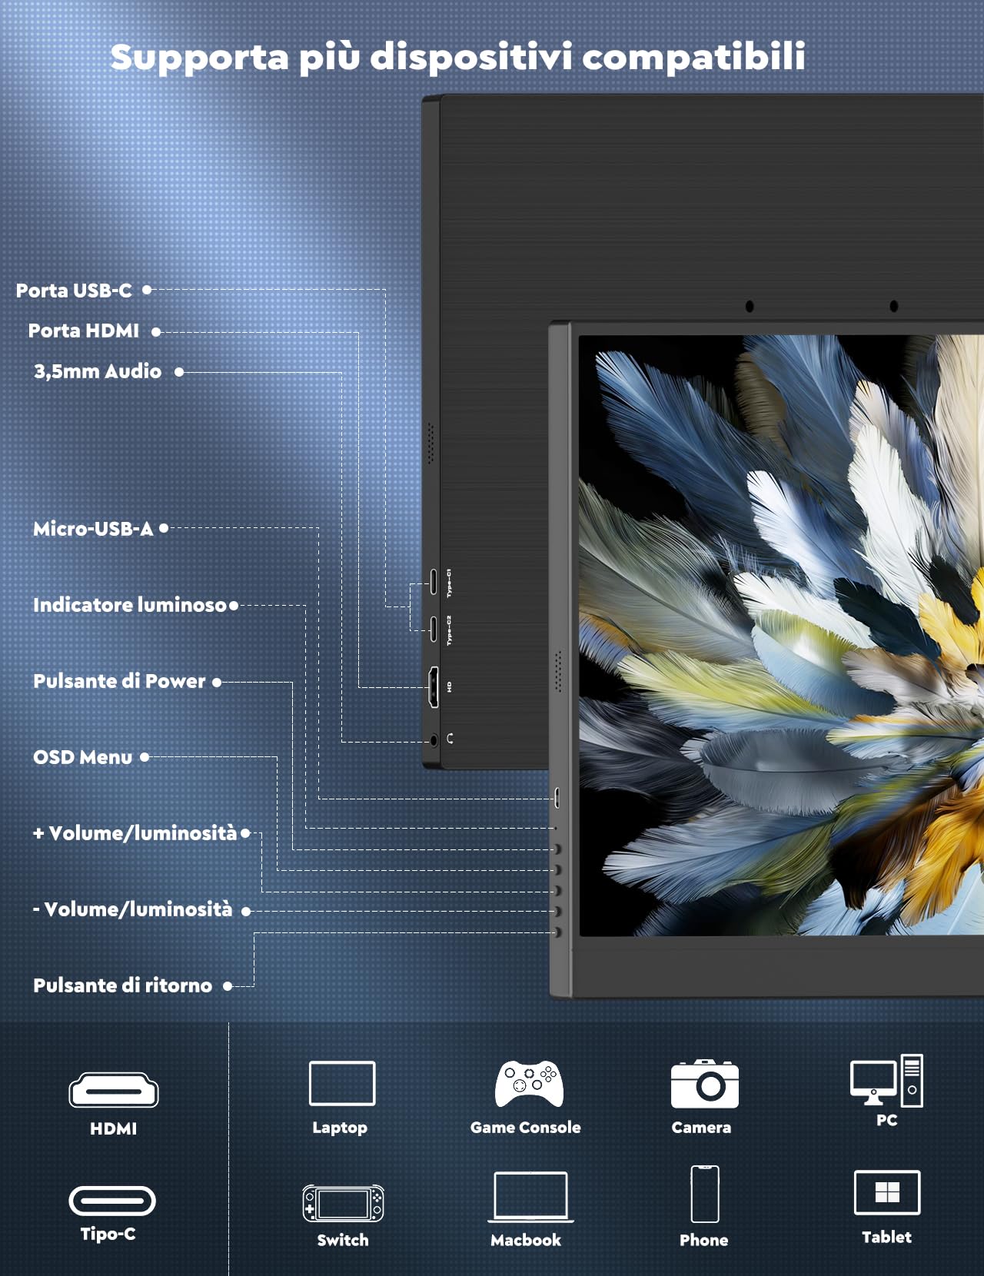Click the Tipo-C connector icon

pyautogui.click(x=112, y=1201)
